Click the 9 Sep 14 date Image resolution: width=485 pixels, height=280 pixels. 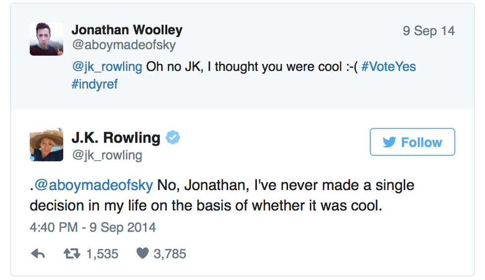pos(428,31)
